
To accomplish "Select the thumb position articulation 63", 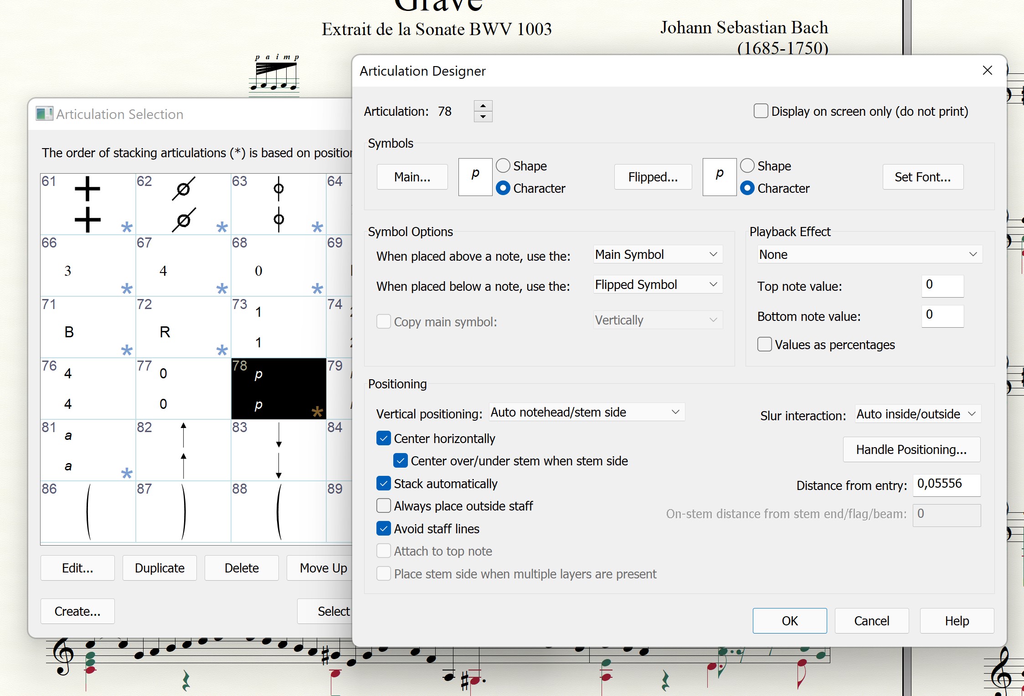I will coord(278,204).
